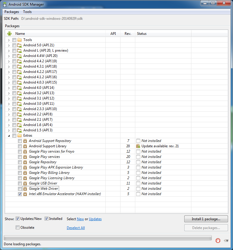The image size is (233, 250).
Task: Click Google Repository package icon
Action: (25, 162)
